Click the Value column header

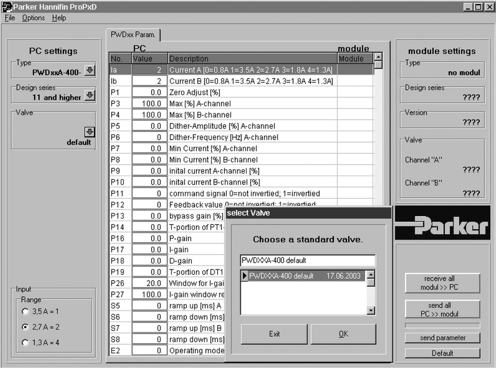(x=149, y=59)
